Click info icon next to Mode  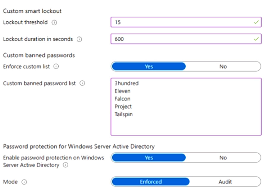pyautogui.click(x=24, y=182)
